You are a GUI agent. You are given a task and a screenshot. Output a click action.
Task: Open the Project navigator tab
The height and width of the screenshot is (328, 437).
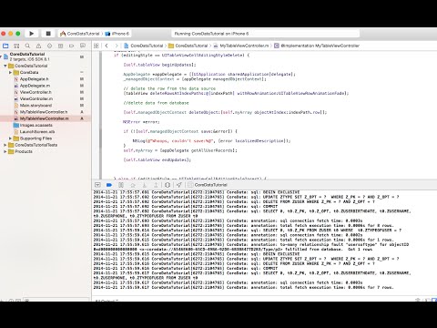5,46
